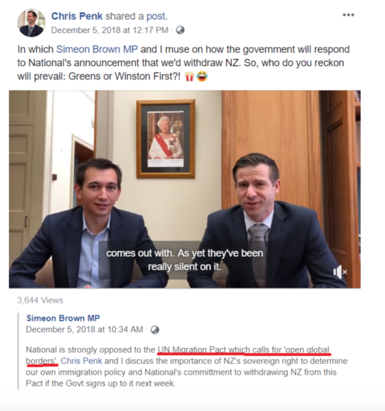Open the Chris Penk mention in quoted text
Viewport: 385px width, 411px height.
[x=81, y=361]
